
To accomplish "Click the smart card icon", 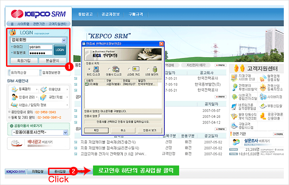I will click(136, 69).
